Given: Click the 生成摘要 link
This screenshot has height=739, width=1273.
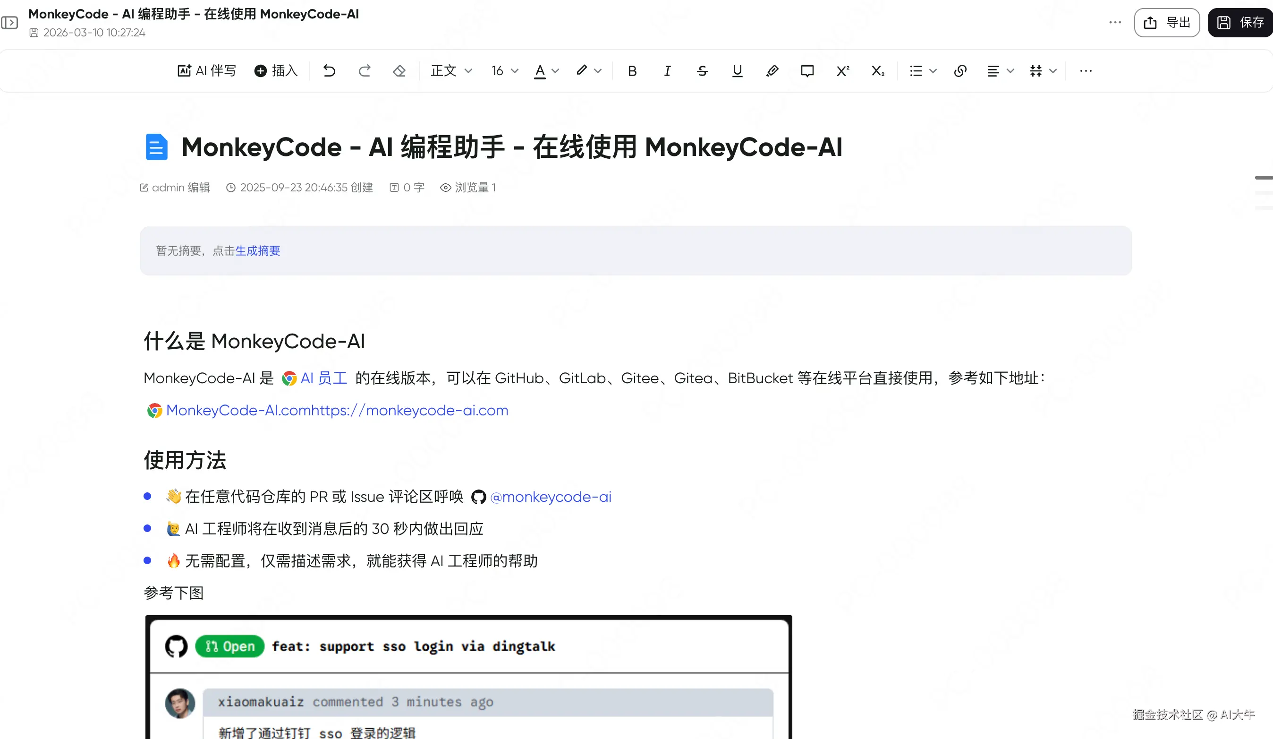Looking at the screenshot, I should click(258, 251).
